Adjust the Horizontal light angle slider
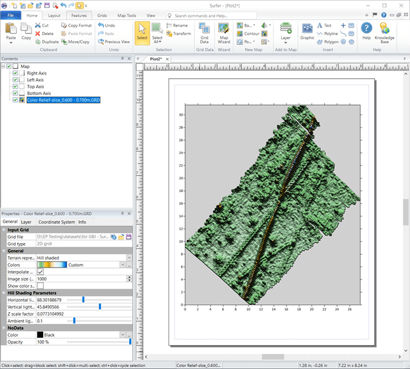 [83, 299]
